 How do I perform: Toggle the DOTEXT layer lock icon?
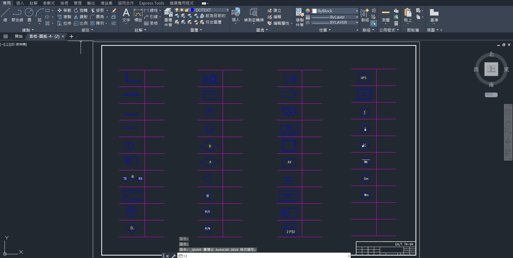click(187, 10)
